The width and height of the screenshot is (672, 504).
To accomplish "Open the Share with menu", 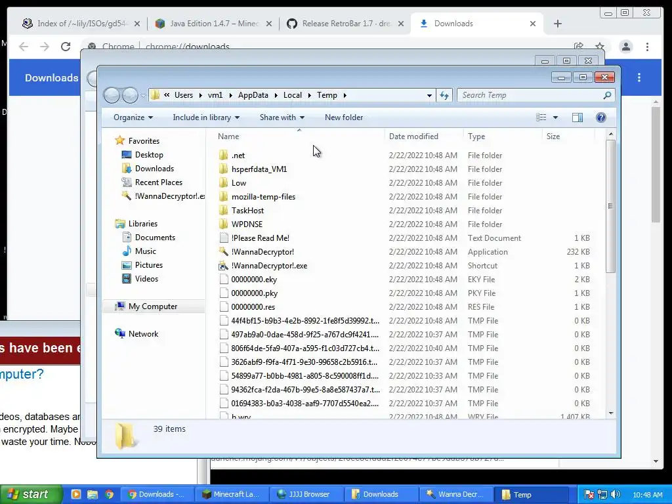I will click(282, 117).
